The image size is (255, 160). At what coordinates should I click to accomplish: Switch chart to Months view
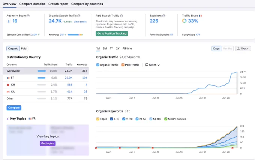point(227,49)
